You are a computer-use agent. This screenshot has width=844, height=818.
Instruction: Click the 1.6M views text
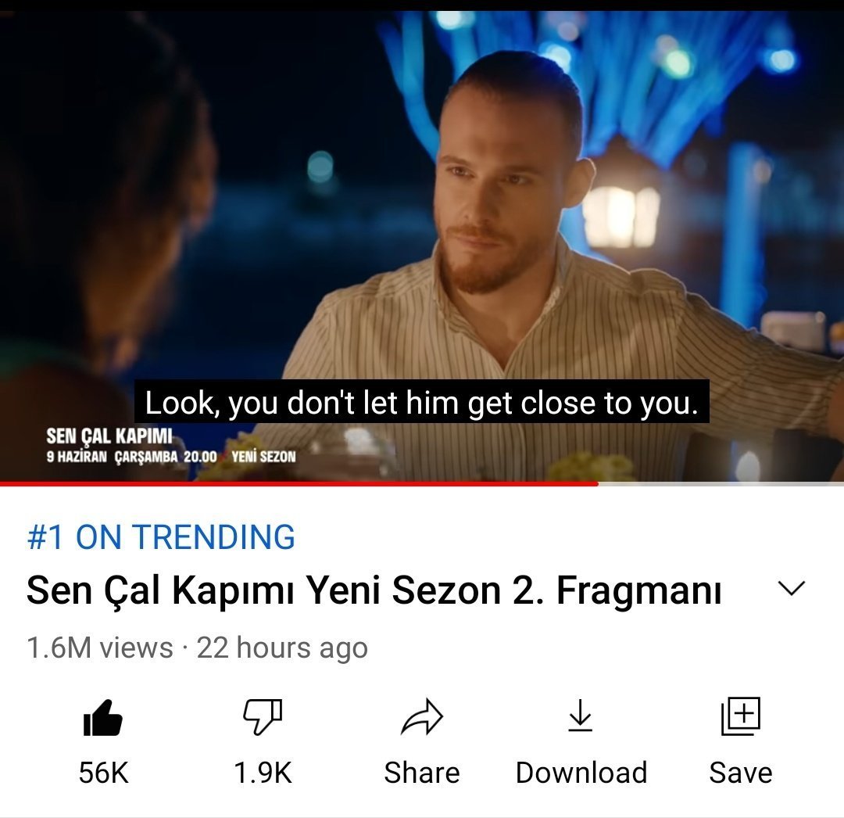[99, 648]
